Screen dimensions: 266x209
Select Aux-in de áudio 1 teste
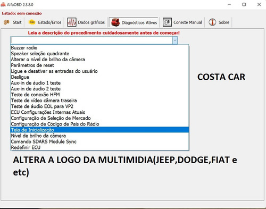tap(99, 83)
